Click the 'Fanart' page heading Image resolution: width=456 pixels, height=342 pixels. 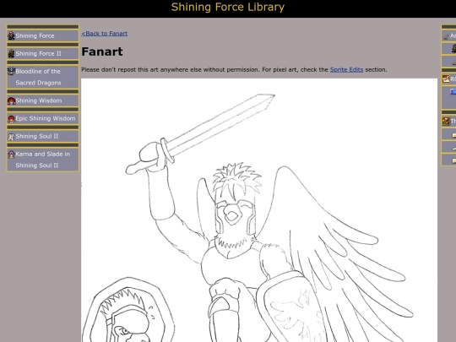point(102,52)
